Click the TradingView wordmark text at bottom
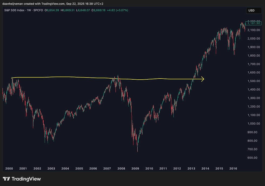The image size is (265, 186). coord(26,179)
